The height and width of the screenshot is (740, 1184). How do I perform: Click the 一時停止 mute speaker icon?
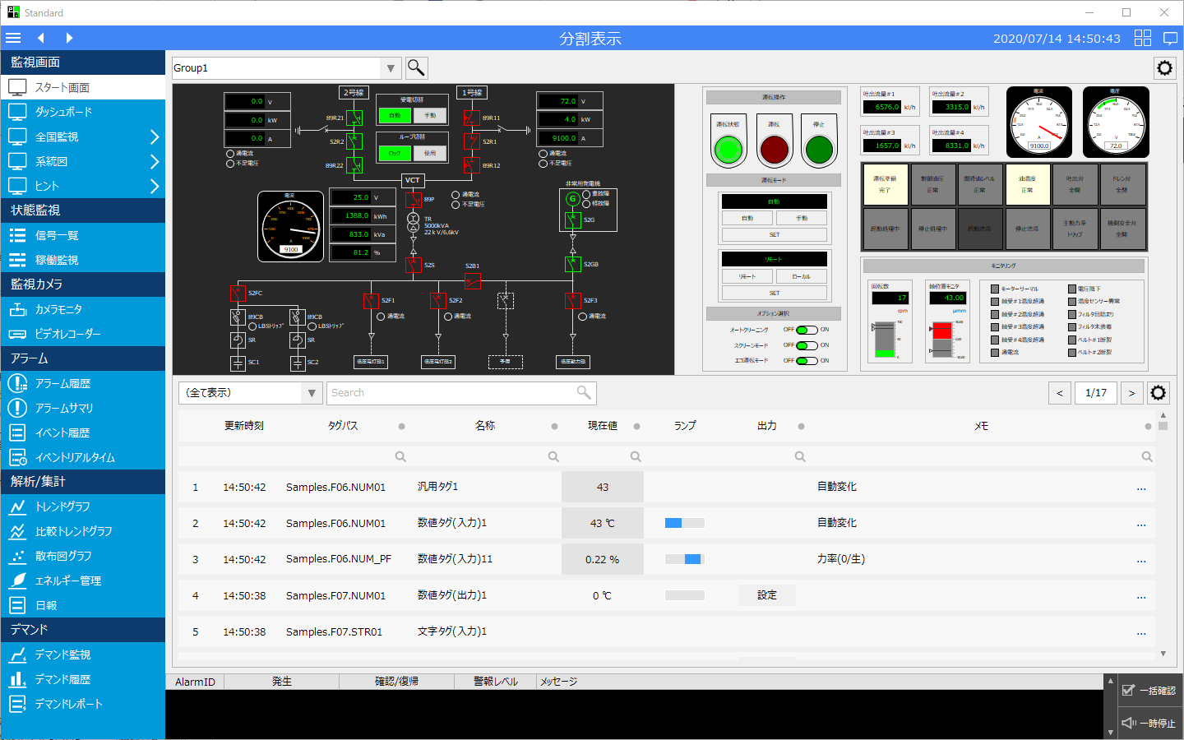point(1129,723)
